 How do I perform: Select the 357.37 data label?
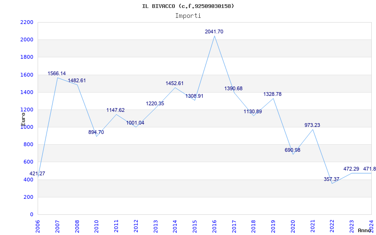click(x=332, y=180)
